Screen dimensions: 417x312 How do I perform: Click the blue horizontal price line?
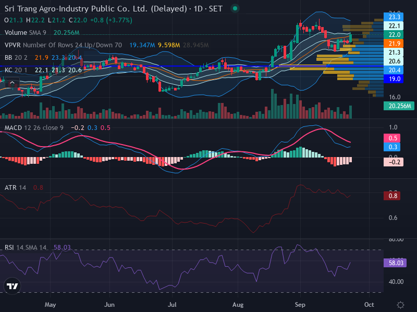[x=191, y=66]
